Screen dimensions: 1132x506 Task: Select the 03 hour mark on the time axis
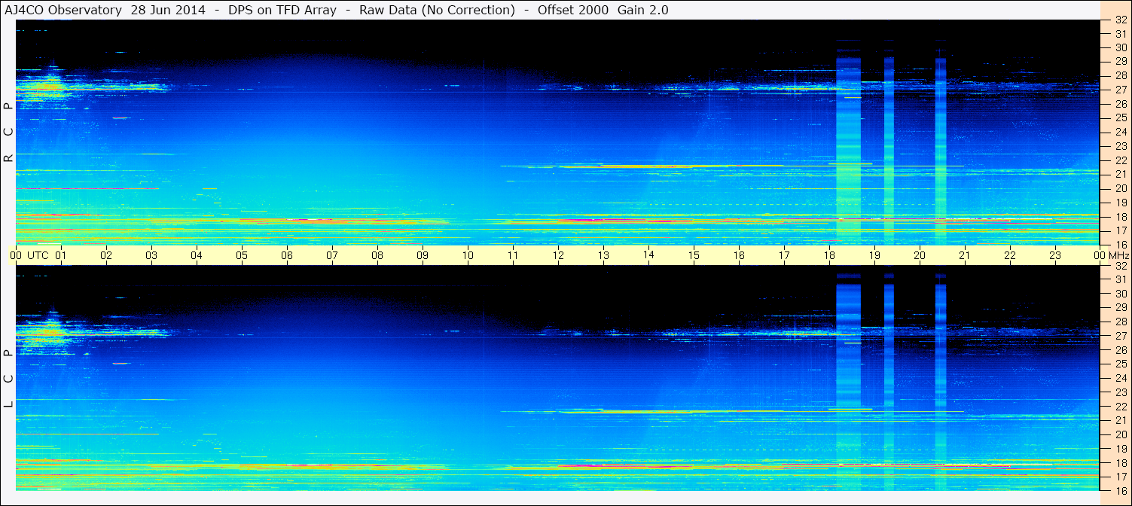tap(151, 255)
